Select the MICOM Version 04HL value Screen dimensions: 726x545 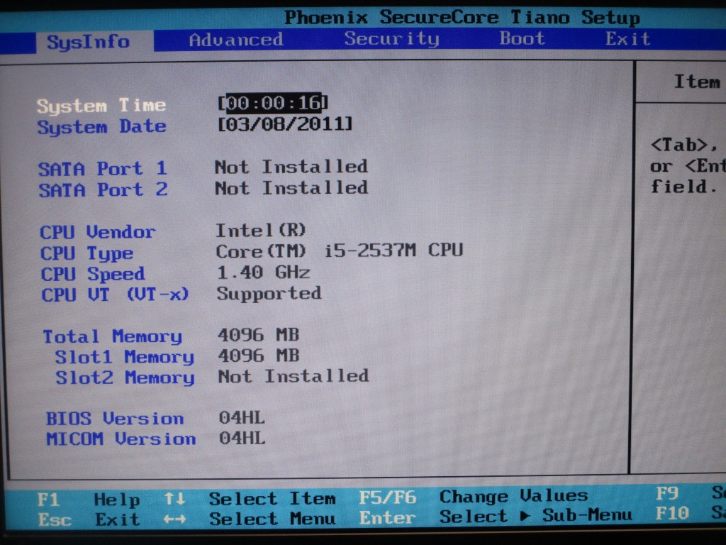242,438
